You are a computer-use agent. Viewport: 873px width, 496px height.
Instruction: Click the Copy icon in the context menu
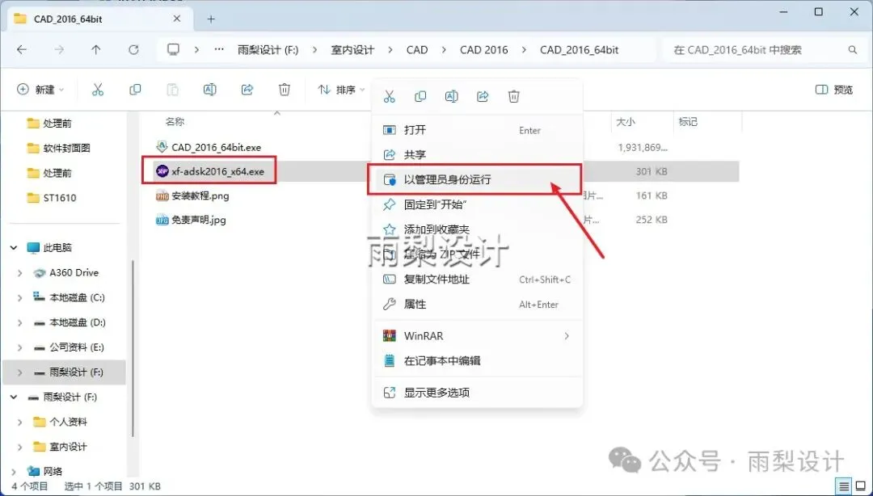420,97
